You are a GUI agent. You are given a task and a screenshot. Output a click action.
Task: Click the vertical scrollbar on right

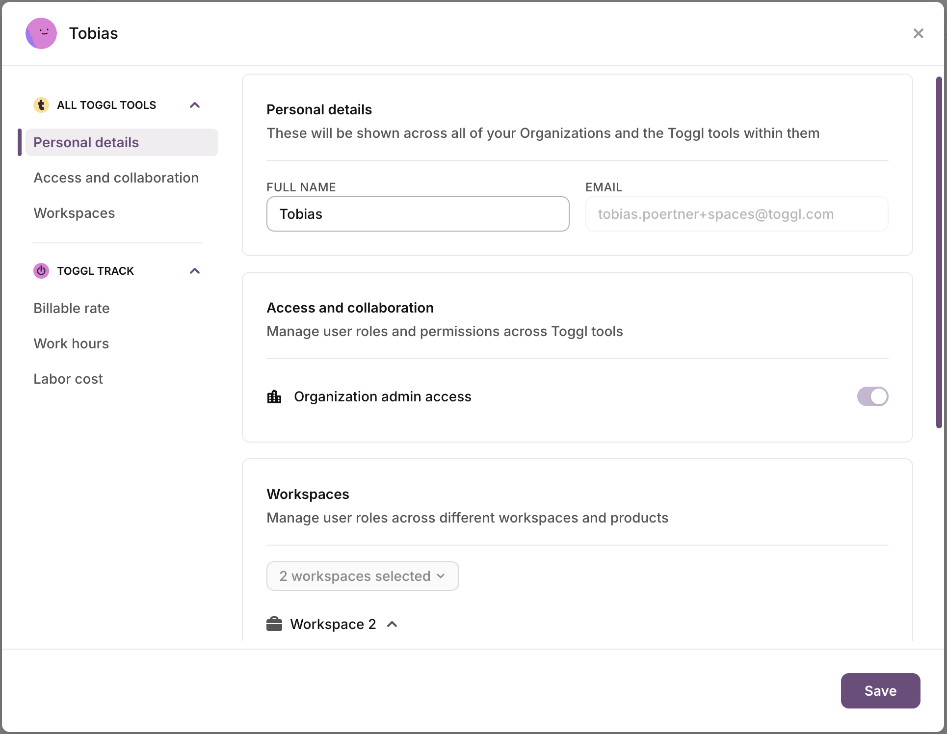tap(939, 252)
